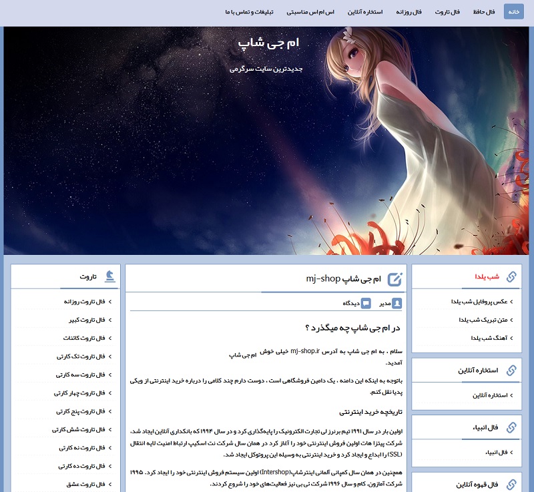Open فال تاروت پنج کارتی link
Screen dimensions: 534x492
(80, 411)
